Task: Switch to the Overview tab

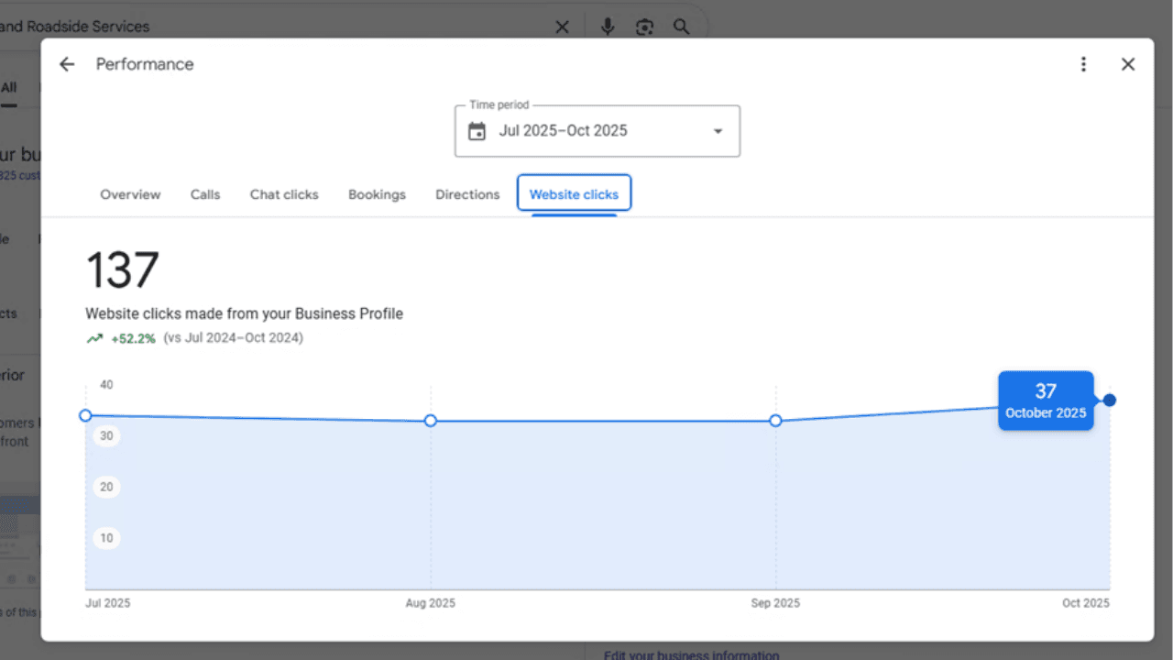Action: [x=130, y=194]
